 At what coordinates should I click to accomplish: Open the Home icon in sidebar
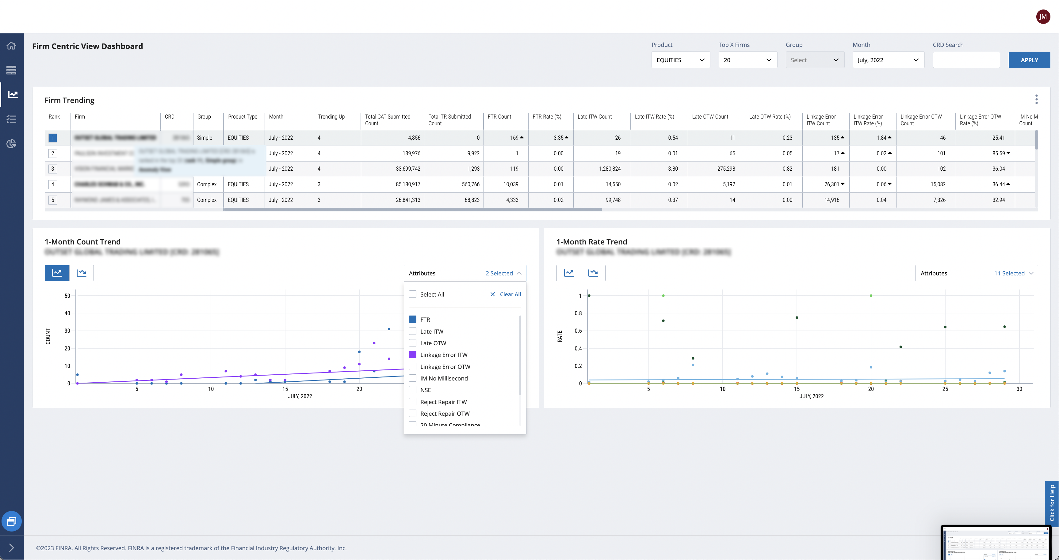point(12,46)
